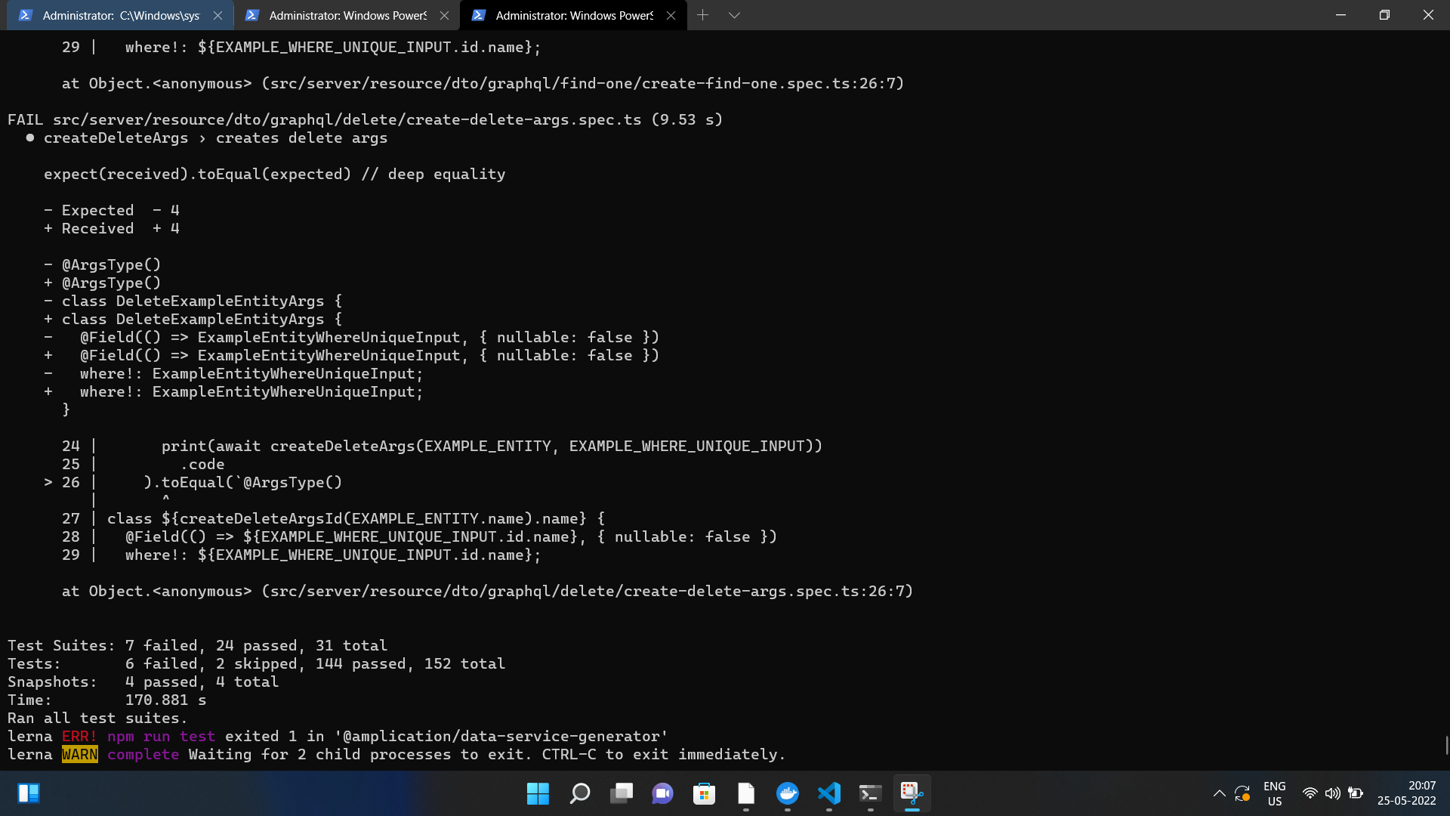Click the ENG US language indicator
The width and height of the screenshot is (1450, 816).
click(x=1275, y=793)
